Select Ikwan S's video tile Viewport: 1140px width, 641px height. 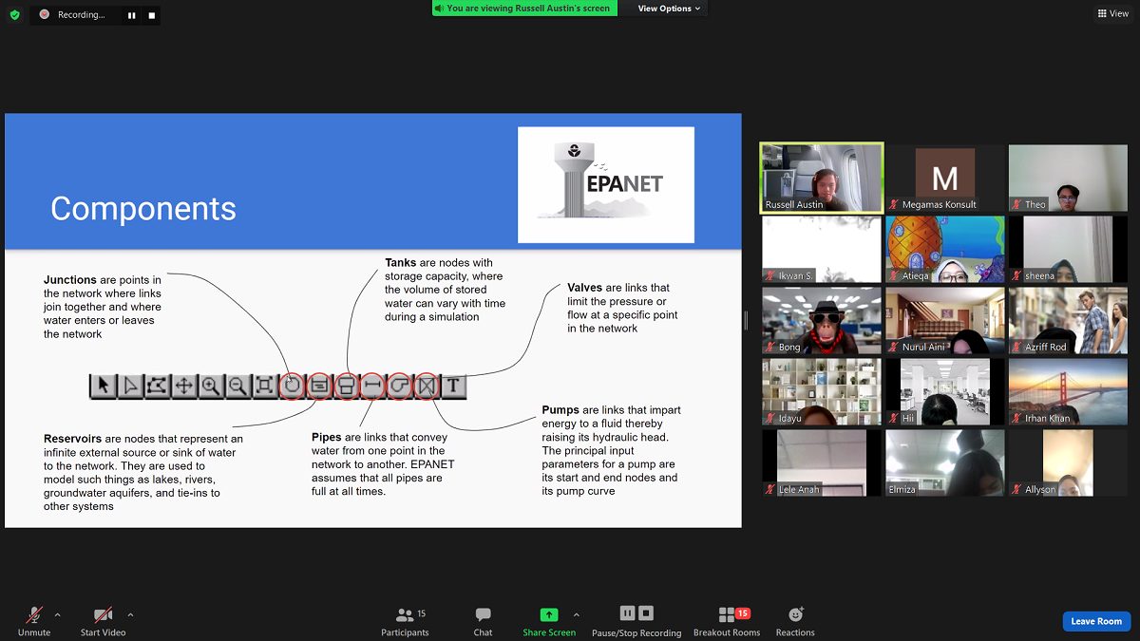click(822, 249)
